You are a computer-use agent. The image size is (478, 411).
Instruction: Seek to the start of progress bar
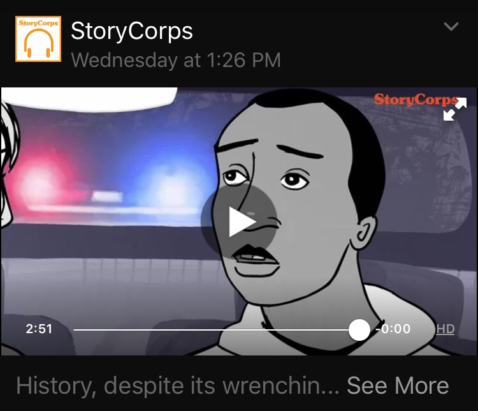[x=75, y=330]
